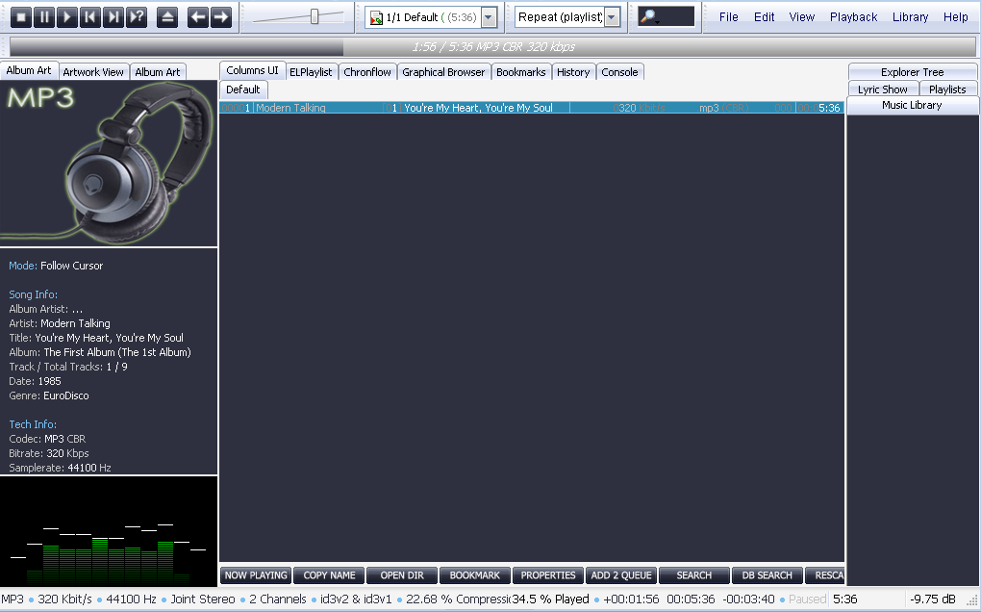Click the Play button
This screenshot has height=612, width=981.
(67, 16)
